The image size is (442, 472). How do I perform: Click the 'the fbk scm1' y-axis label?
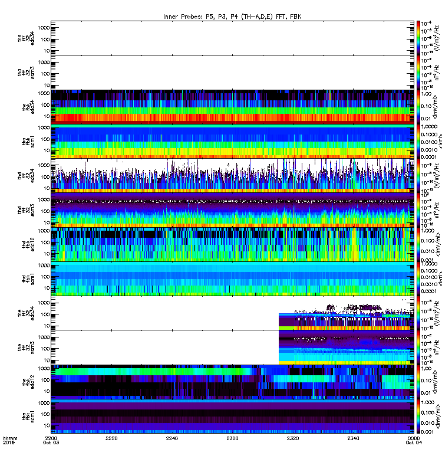click(x=28, y=417)
